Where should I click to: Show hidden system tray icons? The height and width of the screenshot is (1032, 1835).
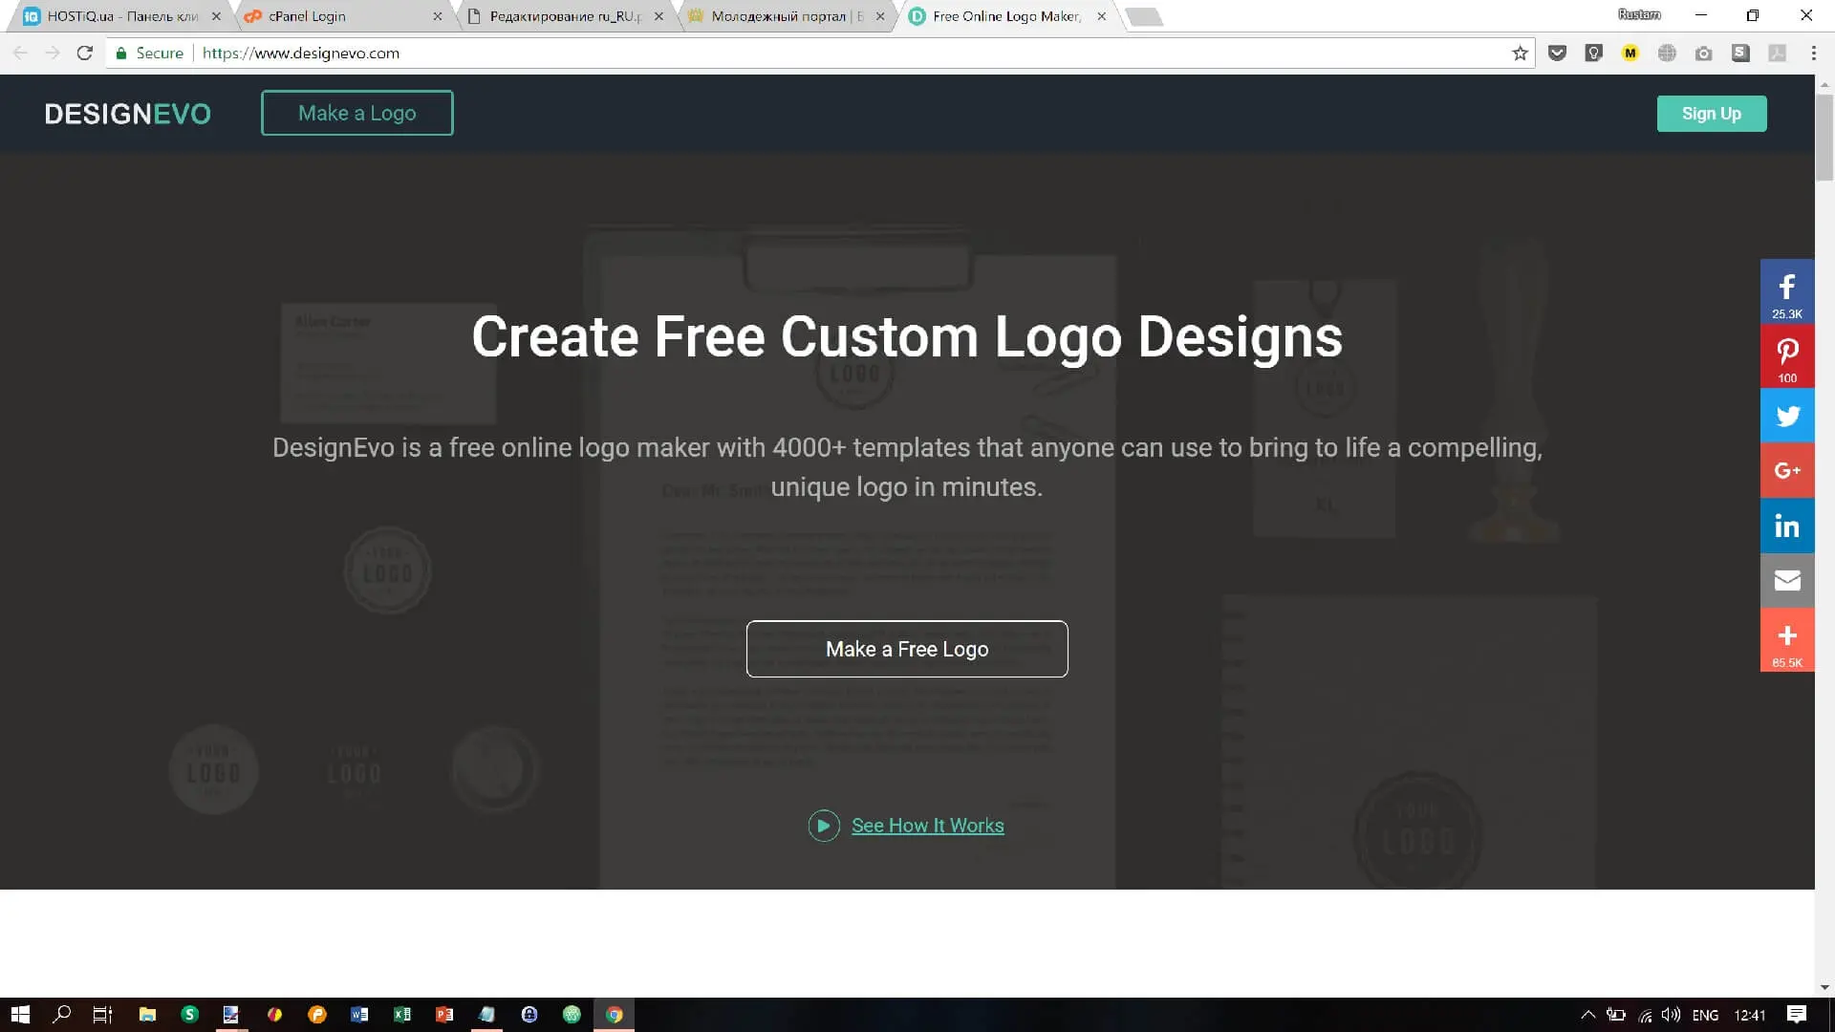point(1587,1015)
